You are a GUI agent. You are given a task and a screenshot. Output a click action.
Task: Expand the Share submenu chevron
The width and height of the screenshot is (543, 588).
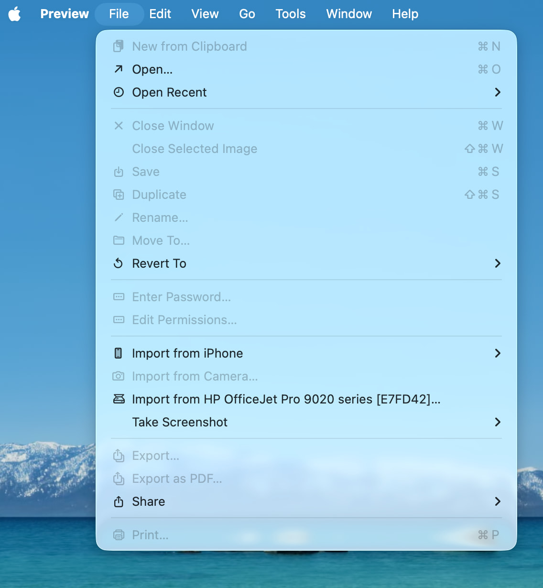pyautogui.click(x=498, y=501)
